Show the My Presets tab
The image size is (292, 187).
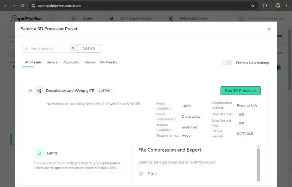(x=108, y=62)
